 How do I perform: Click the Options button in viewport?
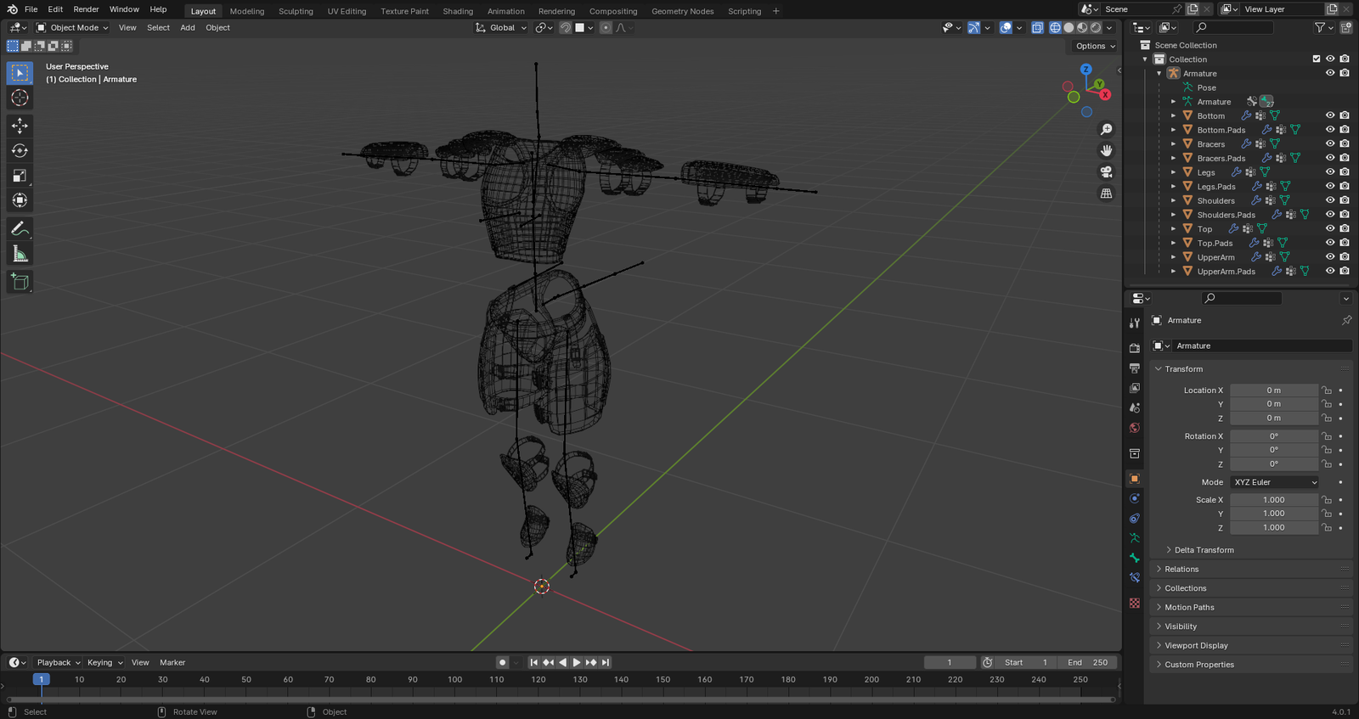pos(1094,46)
